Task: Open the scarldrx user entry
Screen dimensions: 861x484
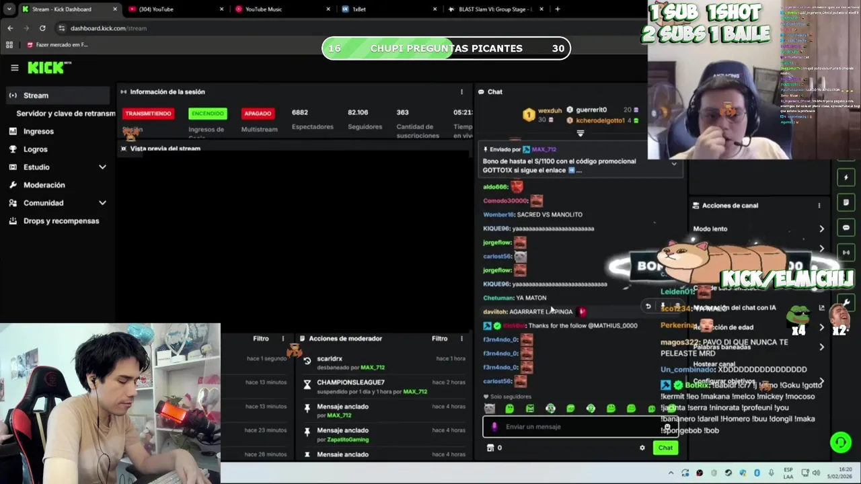Action: pyautogui.click(x=330, y=359)
